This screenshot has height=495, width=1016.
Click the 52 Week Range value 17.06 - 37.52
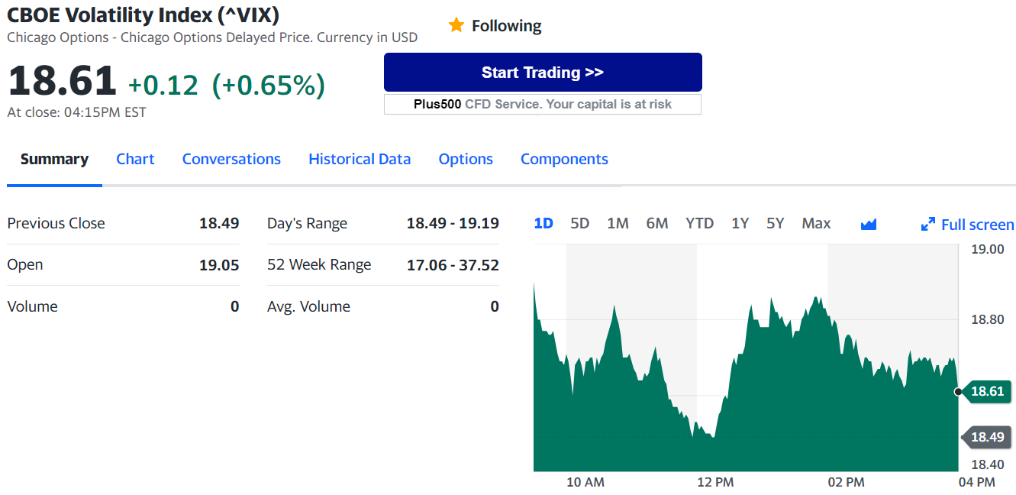[x=453, y=265]
